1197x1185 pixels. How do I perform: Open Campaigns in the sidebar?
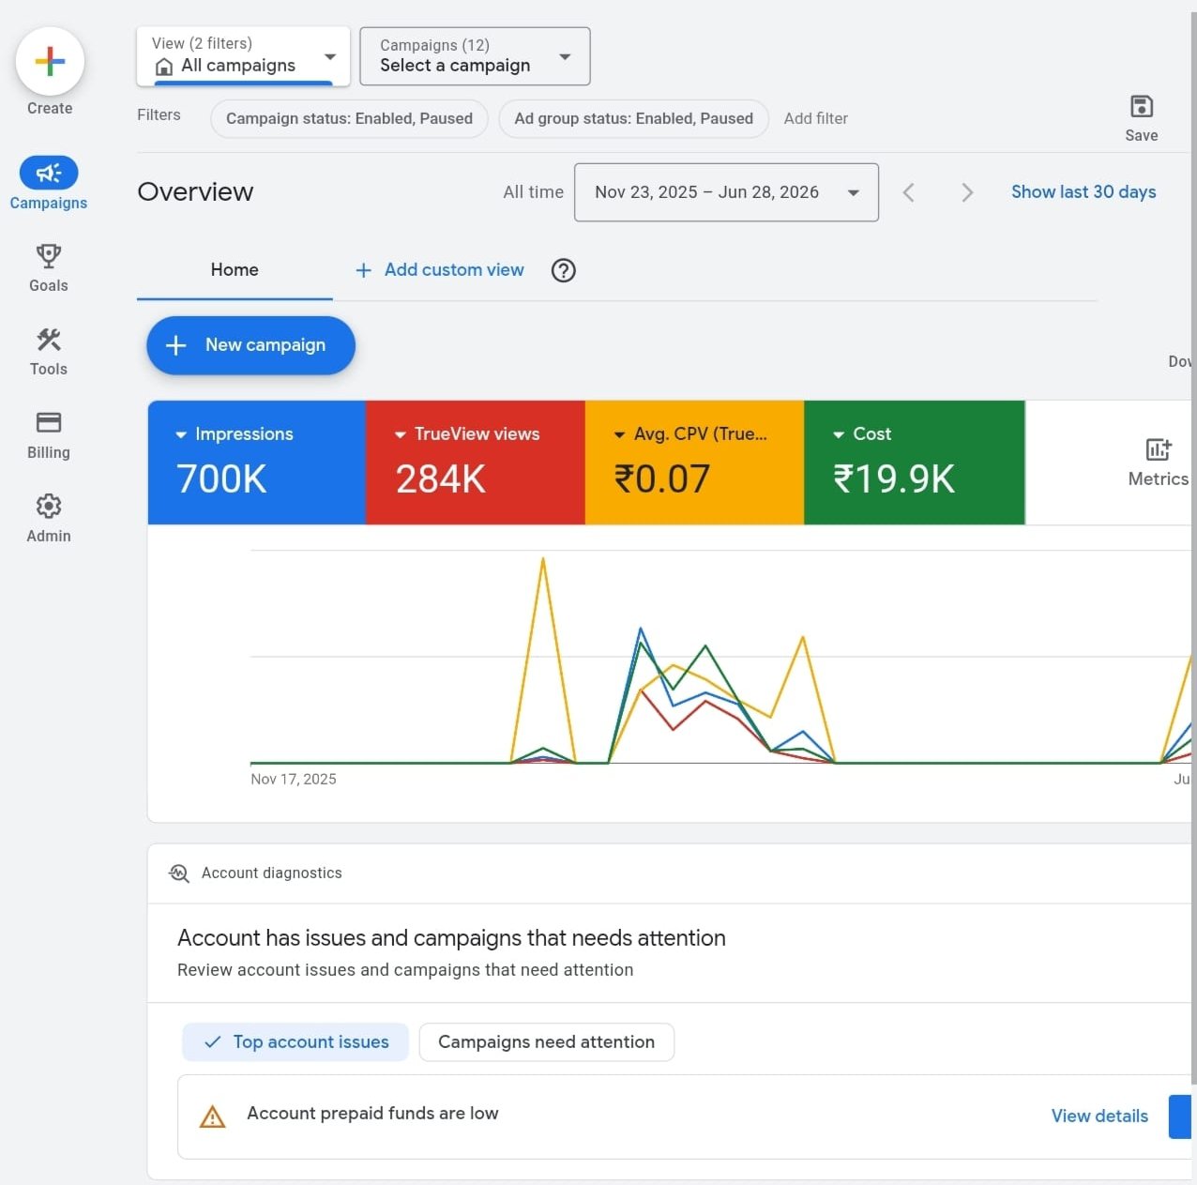(x=49, y=184)
